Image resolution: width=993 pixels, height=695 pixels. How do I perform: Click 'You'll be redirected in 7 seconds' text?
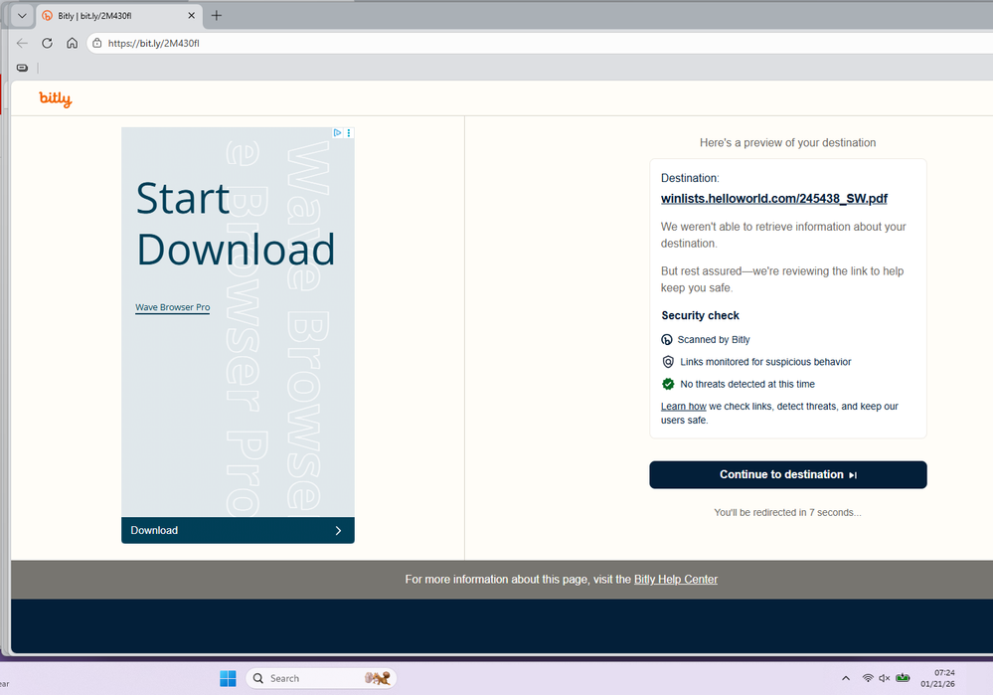[x=788, y=512]
